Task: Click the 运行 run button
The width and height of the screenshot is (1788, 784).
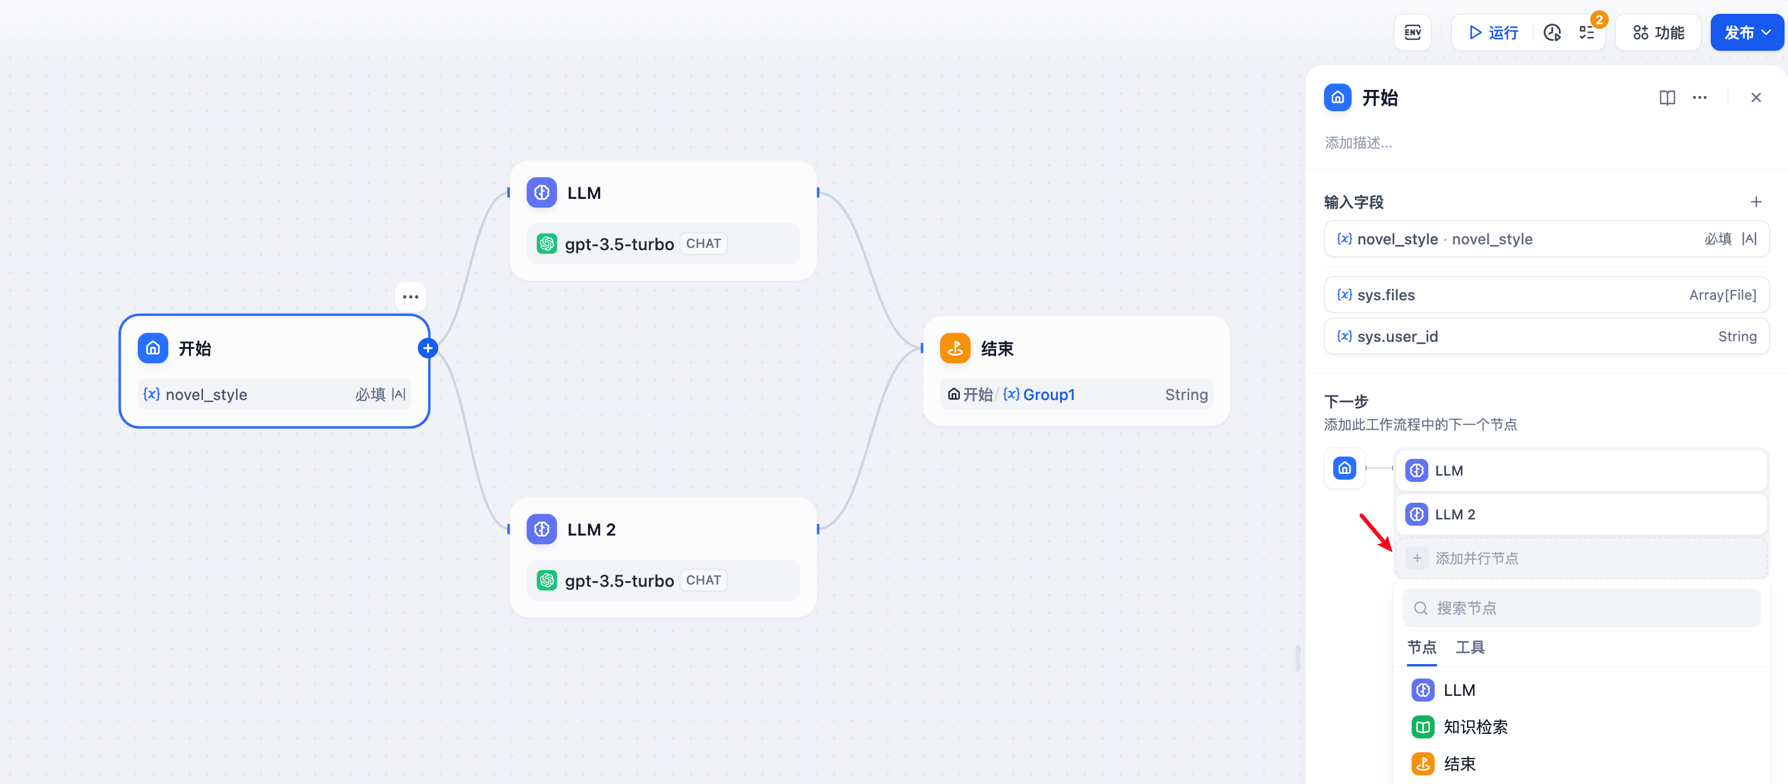Action: pos(1493,33)
